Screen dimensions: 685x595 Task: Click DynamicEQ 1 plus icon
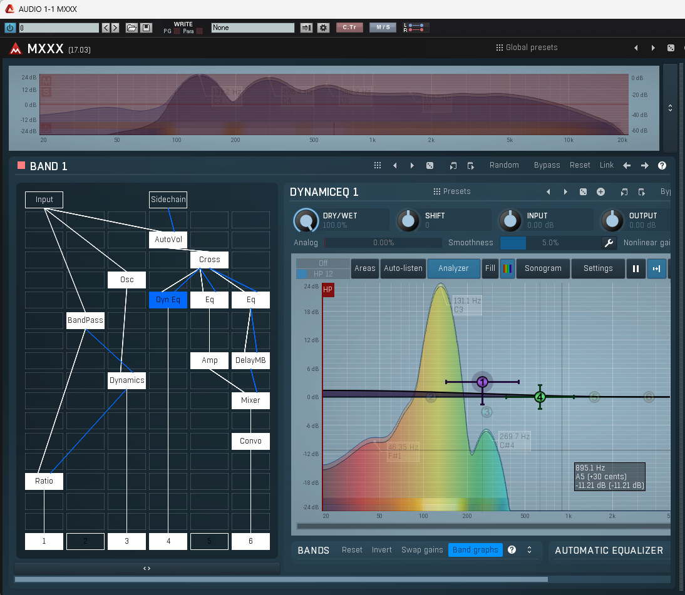coord(600,191)
